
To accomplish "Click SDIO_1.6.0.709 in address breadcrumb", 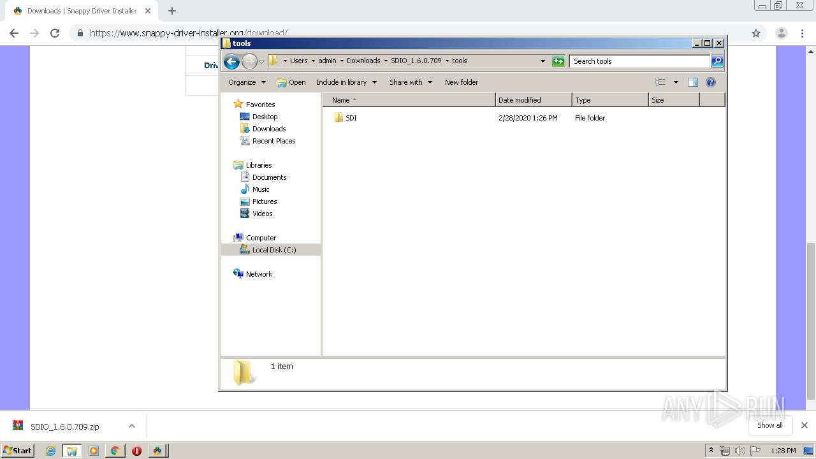I will pyautogui.click(x=416, y=61).
